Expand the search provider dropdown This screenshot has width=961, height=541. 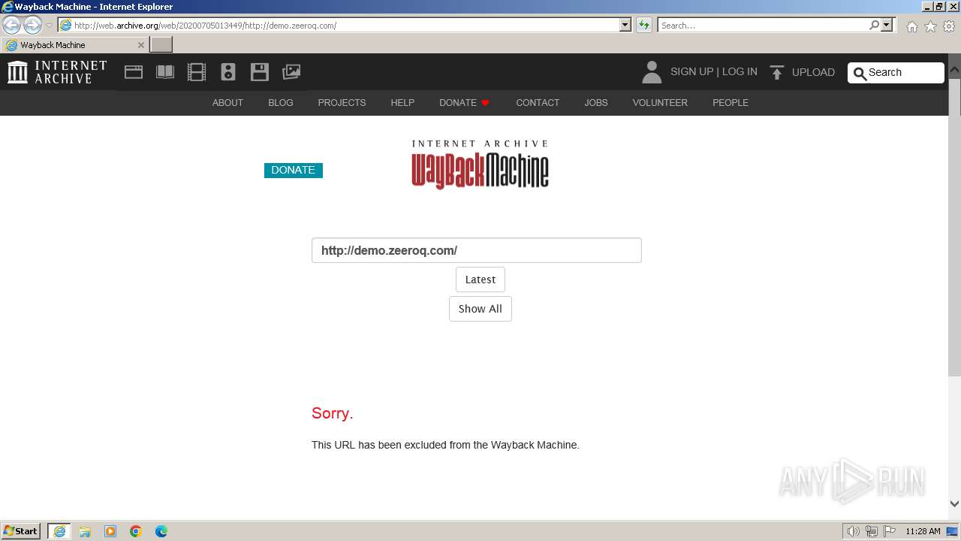[x=887, y=25]
